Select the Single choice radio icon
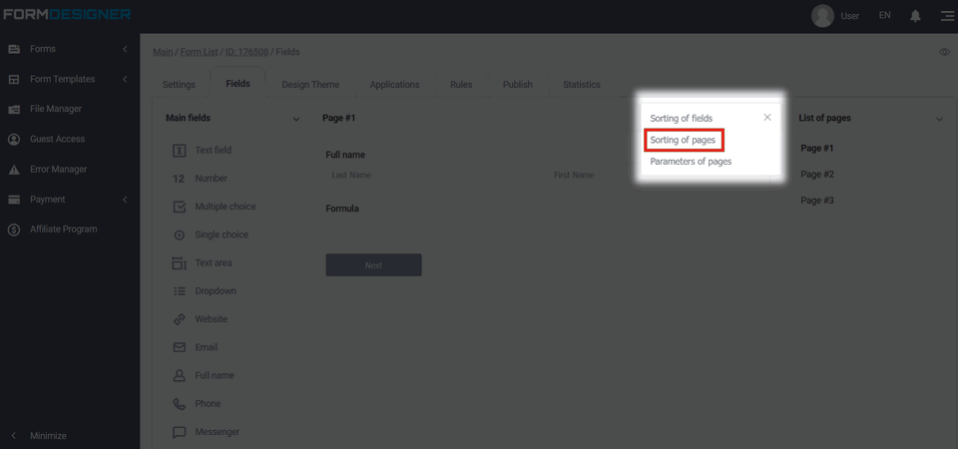The width and height of the screenshot is (958, 449). (x=180, y=235)
